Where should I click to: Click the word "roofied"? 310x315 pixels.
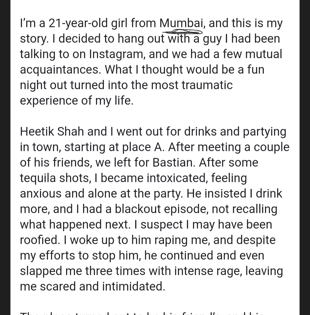[40, 240]
